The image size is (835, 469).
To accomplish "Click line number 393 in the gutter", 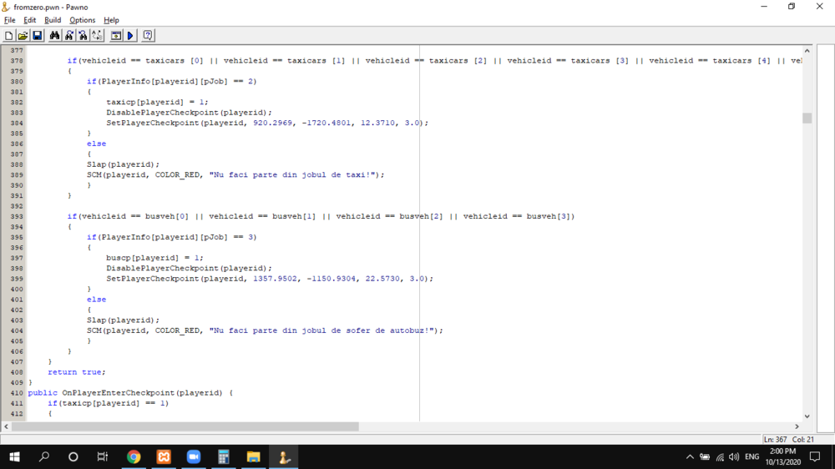I will click(x=17, y=217).
